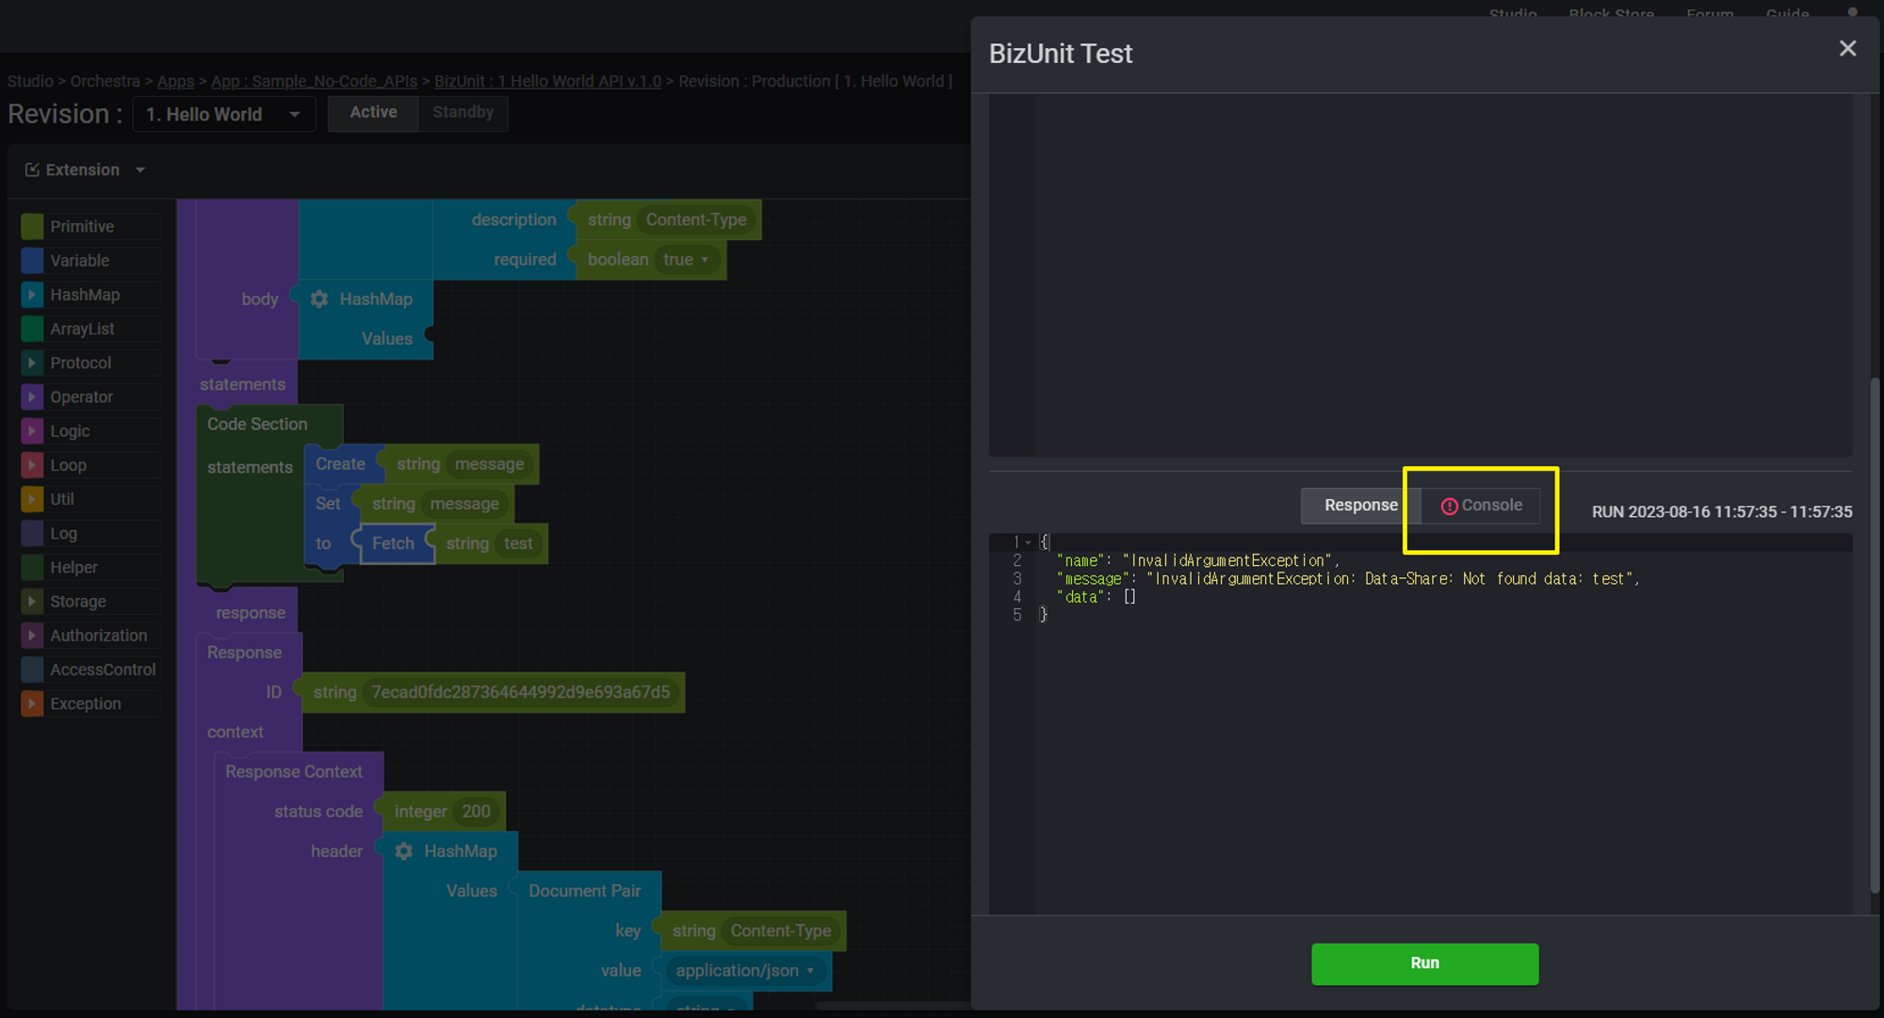The image size is (1884, 1018).
Task: Click the HashMap gear icon in body
Action: pyautogui.click(x=319, y=299)
